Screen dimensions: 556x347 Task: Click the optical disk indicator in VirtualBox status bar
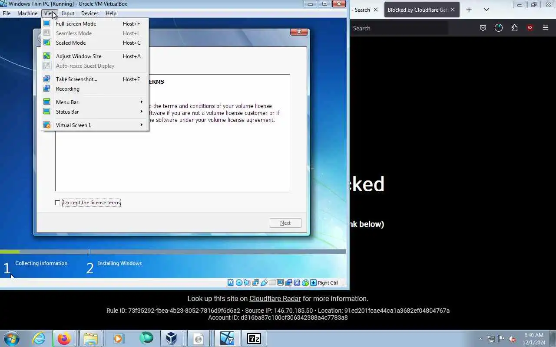click(x=239, y=283)
